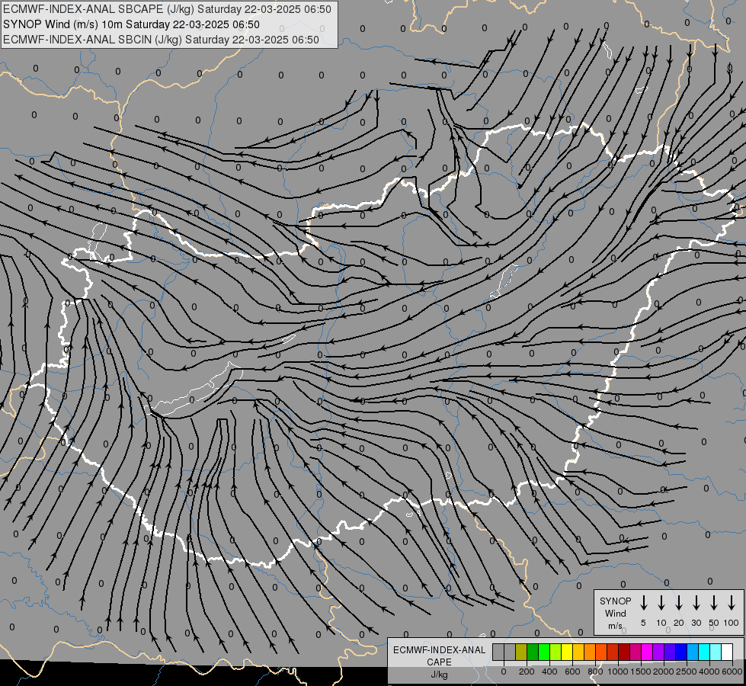
Task: Click the wind arrow above the 100 label
Action: [732, 603]
